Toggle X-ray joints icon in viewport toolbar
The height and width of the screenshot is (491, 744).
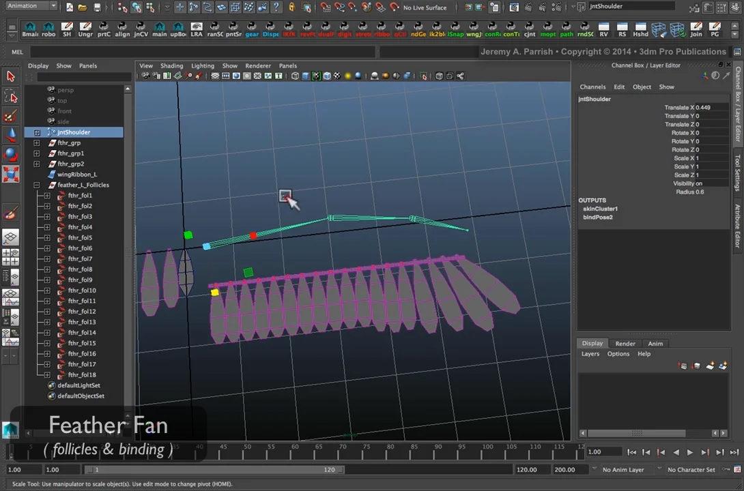point(460,76)
